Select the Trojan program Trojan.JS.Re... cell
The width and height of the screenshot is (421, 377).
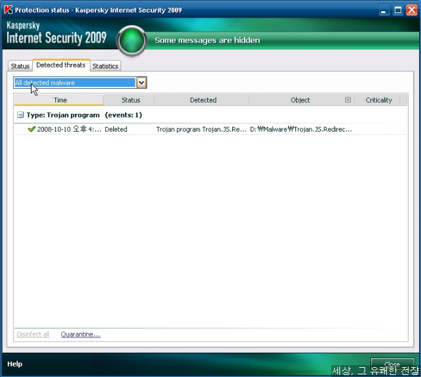(201, 130)
